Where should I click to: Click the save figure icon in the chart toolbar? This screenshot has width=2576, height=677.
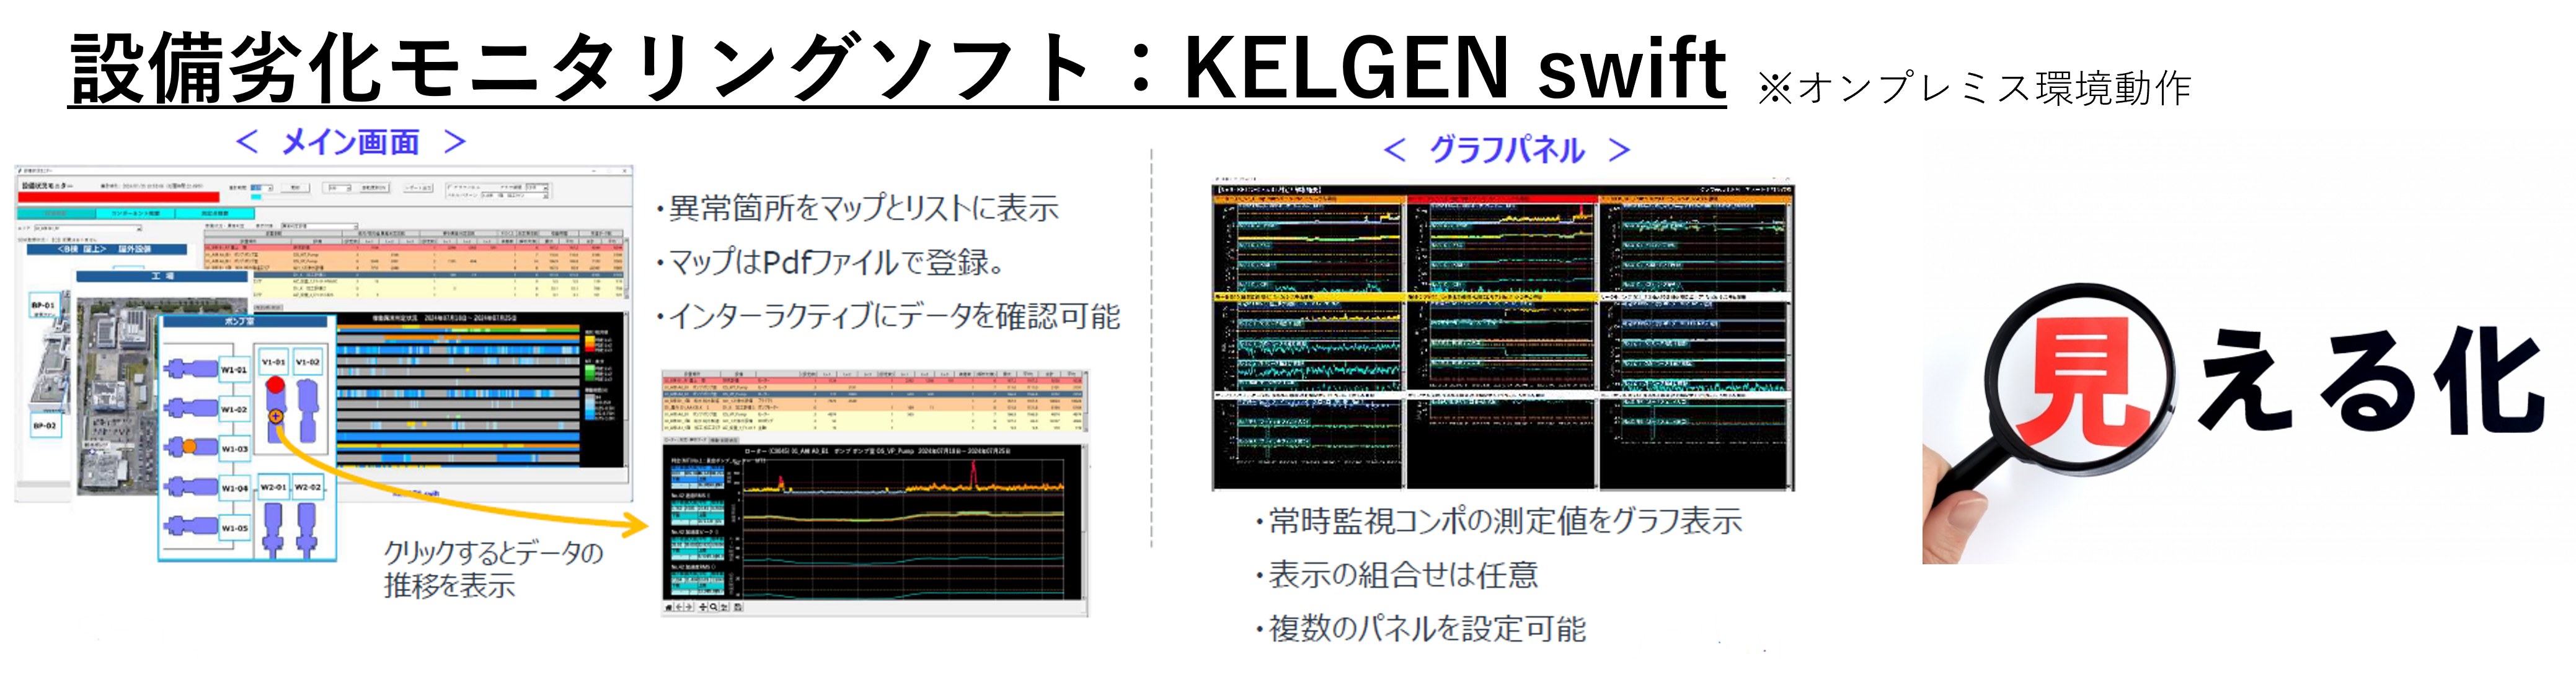click(x=738, y=607)
